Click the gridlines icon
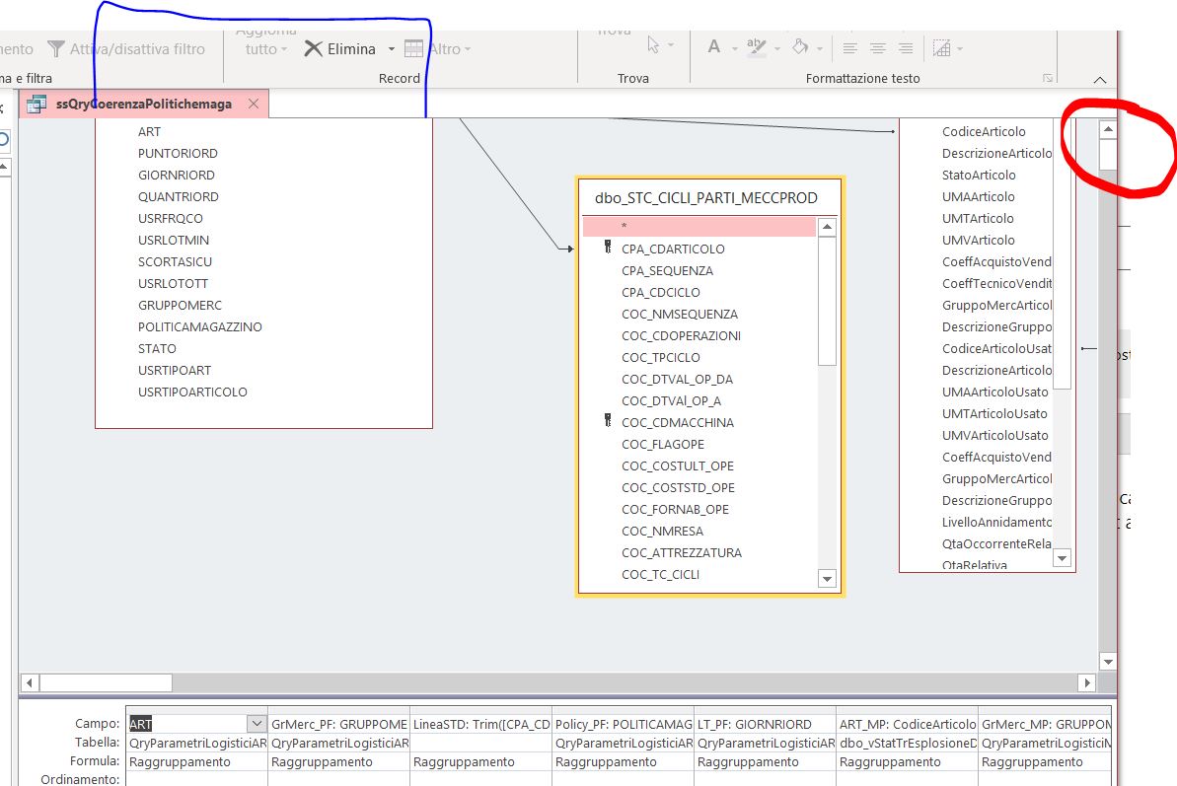 [941, 48]
